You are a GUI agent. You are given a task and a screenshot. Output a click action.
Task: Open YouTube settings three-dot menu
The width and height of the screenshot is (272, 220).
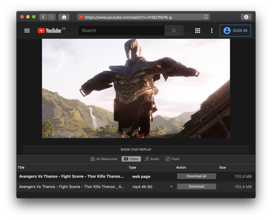[212, 31]
